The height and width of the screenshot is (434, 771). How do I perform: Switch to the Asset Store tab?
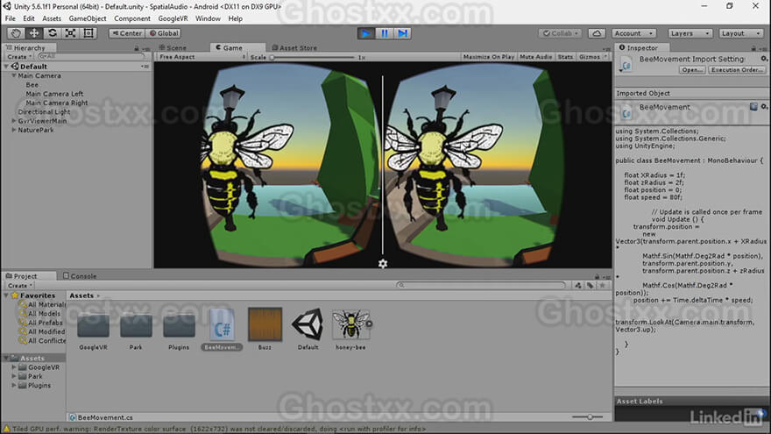coord(294,47)
